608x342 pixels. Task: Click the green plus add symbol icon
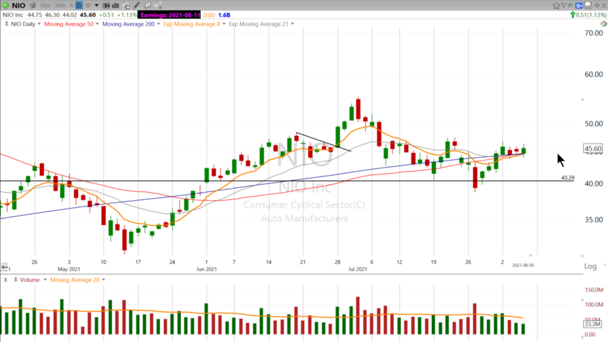click(x=5, y=5)
